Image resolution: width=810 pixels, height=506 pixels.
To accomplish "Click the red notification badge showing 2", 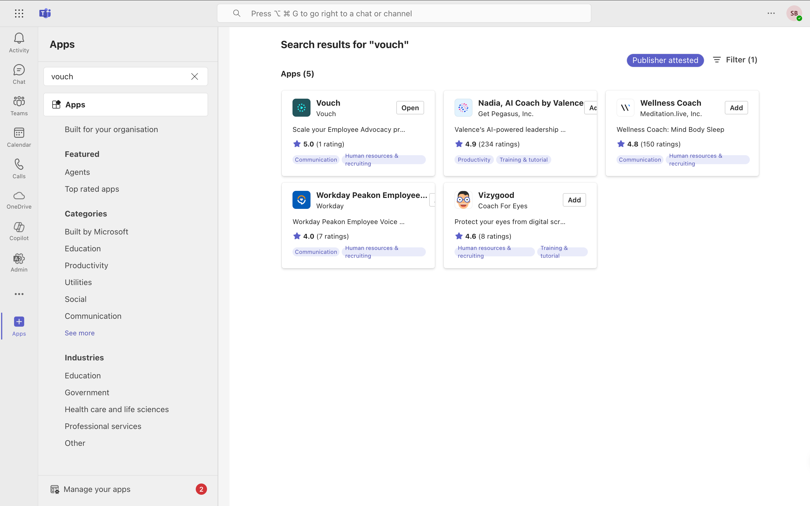I will pos(201,489).
